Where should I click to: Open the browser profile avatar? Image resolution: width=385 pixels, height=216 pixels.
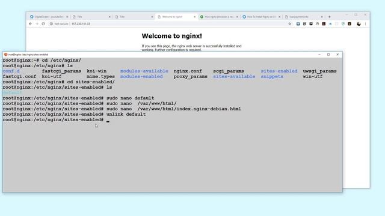[x=359, y=24]
